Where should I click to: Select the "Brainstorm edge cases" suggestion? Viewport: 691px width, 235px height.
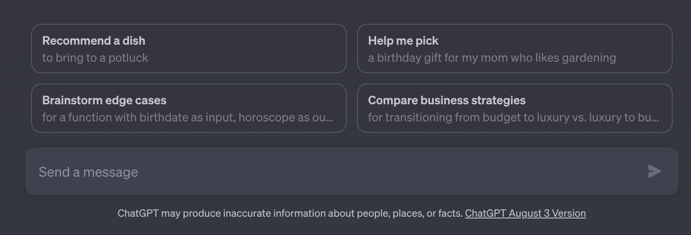click(x=189, y=108)
